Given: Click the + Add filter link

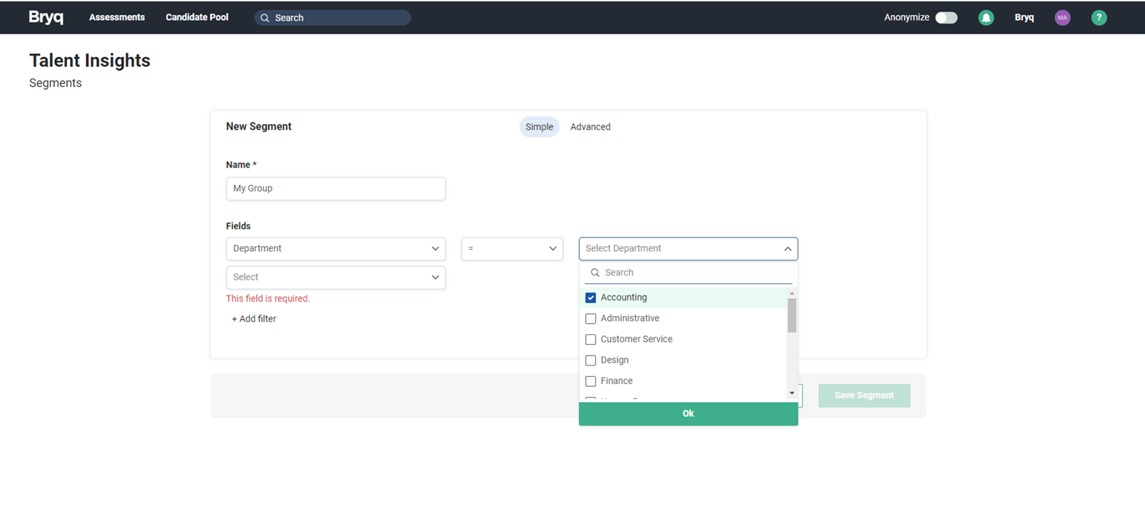Looking at the screenshot, I should (x=254, y=319).
